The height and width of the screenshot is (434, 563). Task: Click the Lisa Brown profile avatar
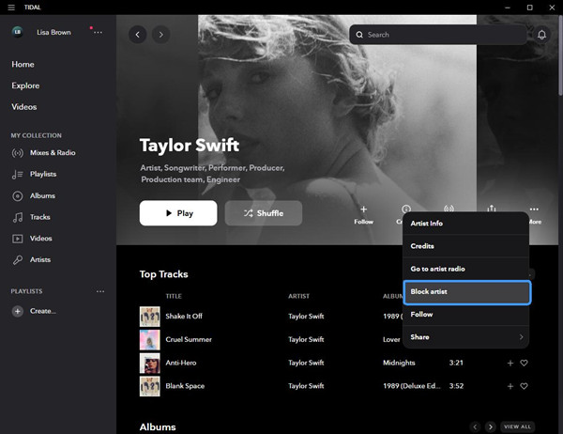pyautogui.click(x=17, y=32)
